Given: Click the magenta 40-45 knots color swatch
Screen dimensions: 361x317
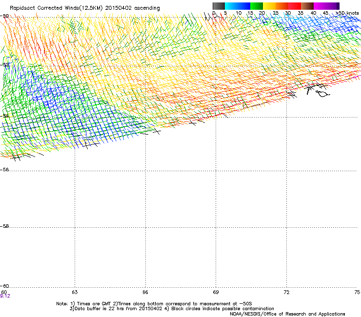Looking at the screenshot, I should pos(320,6).
